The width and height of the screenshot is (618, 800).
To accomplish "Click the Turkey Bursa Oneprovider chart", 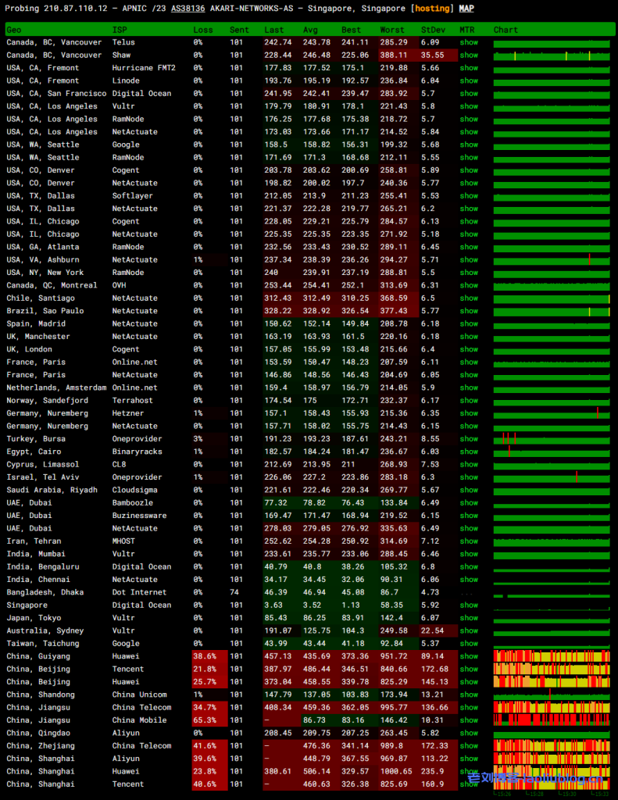I will [552, 439].
